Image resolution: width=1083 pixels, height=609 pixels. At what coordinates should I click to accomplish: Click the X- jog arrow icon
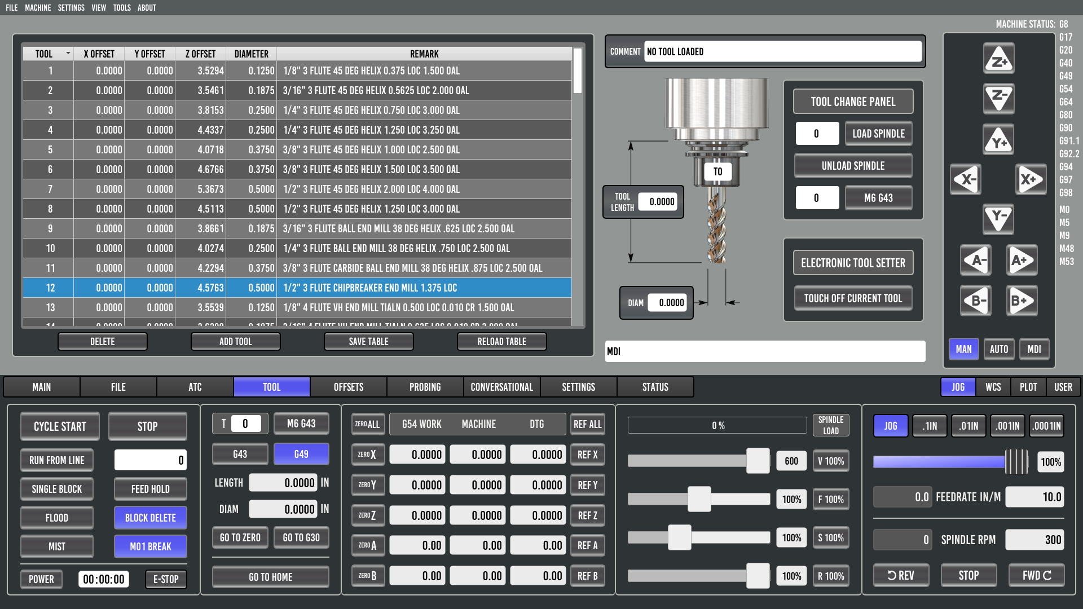tap(966, 179)
